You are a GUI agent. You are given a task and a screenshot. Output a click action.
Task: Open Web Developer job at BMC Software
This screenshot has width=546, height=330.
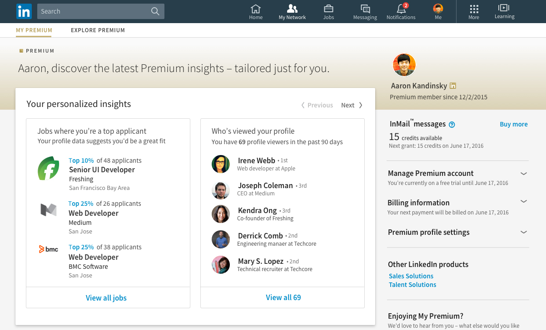pos(94,257)
